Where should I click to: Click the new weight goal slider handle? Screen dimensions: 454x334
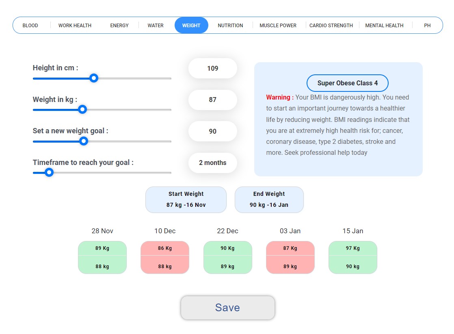(x=84, y=141)
